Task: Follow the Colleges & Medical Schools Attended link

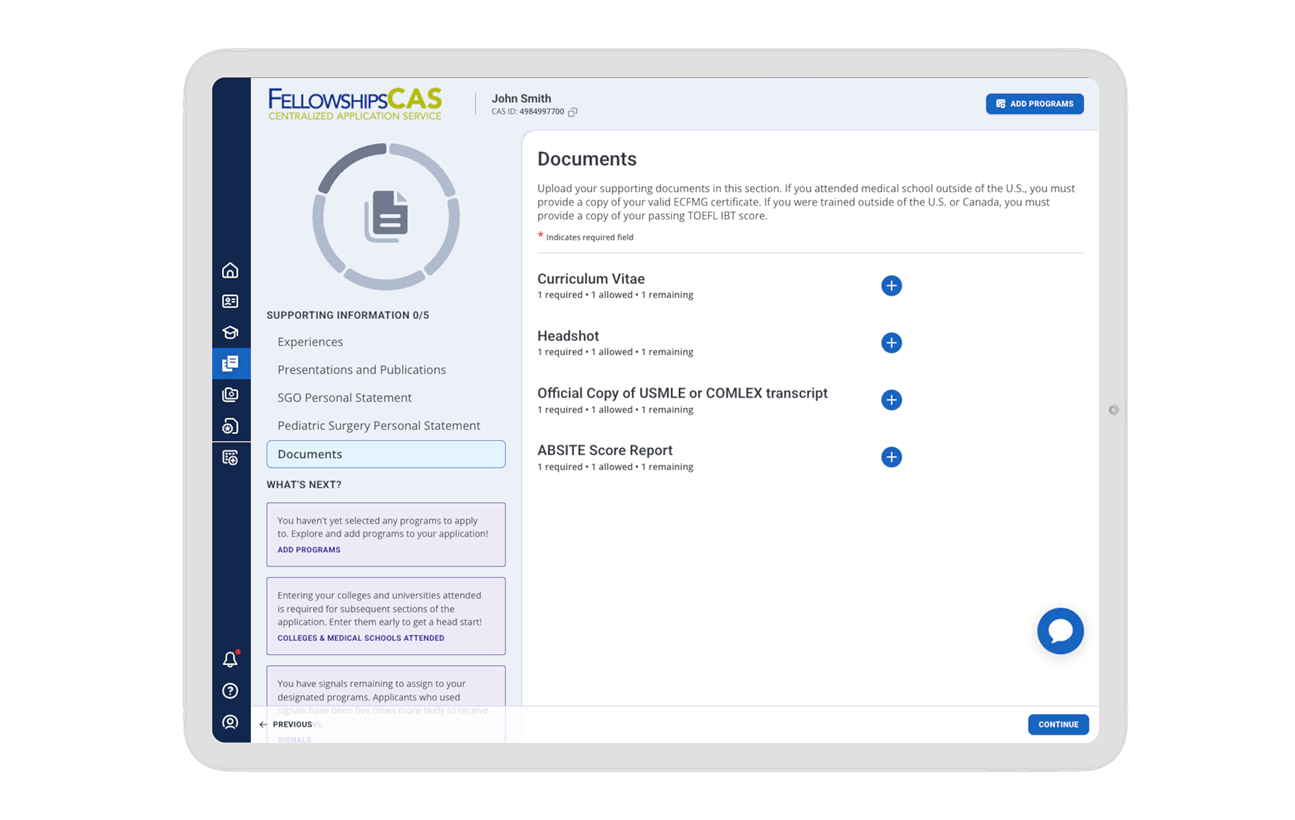Action: (x=361, y=638)
